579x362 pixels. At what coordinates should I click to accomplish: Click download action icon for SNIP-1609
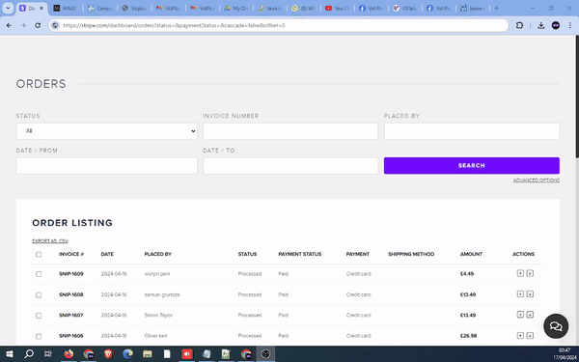click(x=530, y=273)
